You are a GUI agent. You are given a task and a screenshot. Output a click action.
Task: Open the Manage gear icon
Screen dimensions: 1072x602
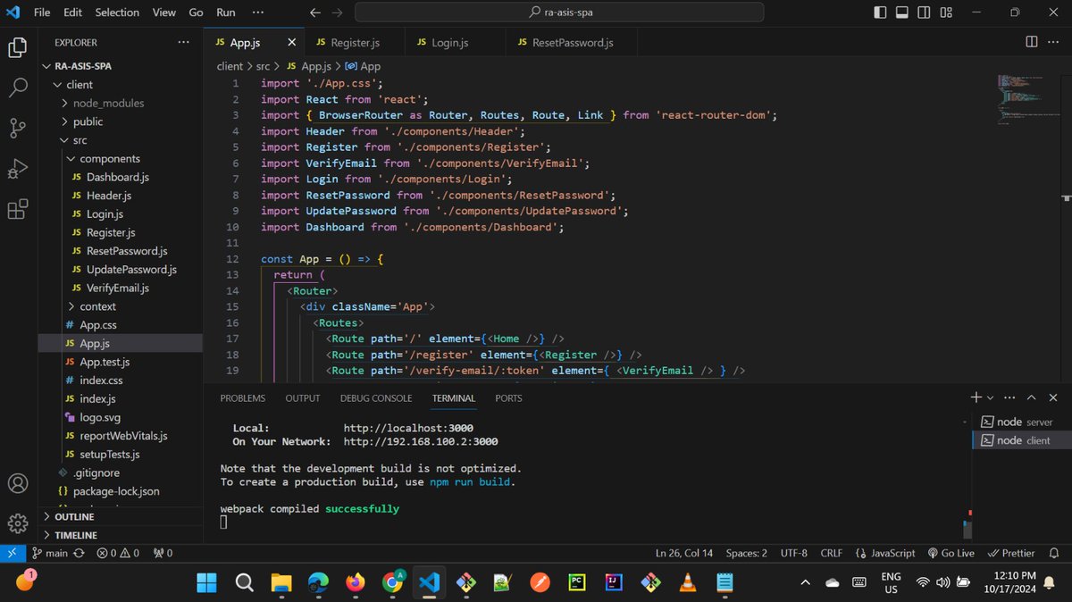click(x=18, y=523)
